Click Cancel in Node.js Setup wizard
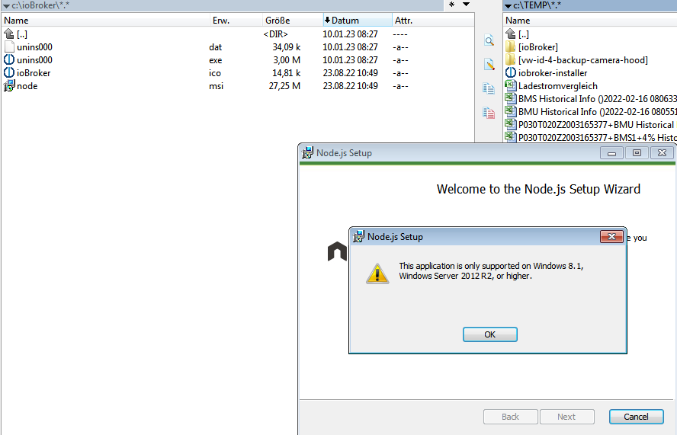The image size is (677, 435). 636,417
